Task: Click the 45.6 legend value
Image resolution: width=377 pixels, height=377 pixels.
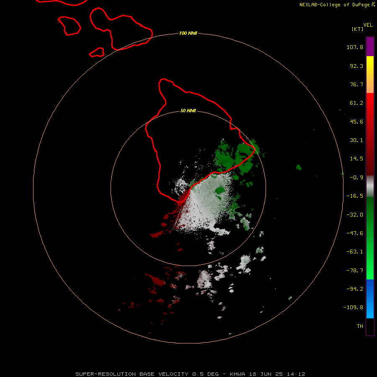Action: coord(356,121)
